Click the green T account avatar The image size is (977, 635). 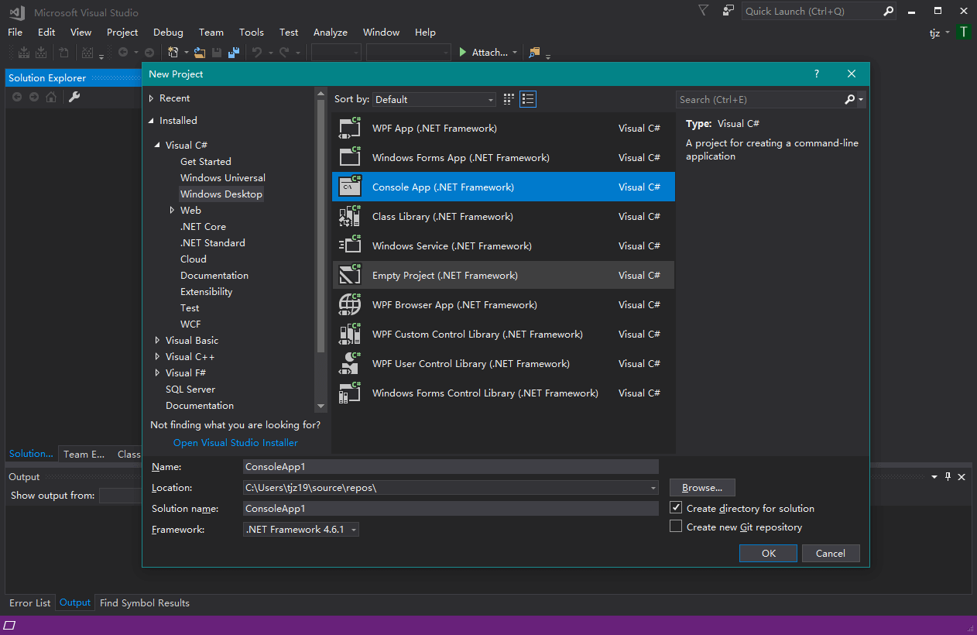[963, 33]
